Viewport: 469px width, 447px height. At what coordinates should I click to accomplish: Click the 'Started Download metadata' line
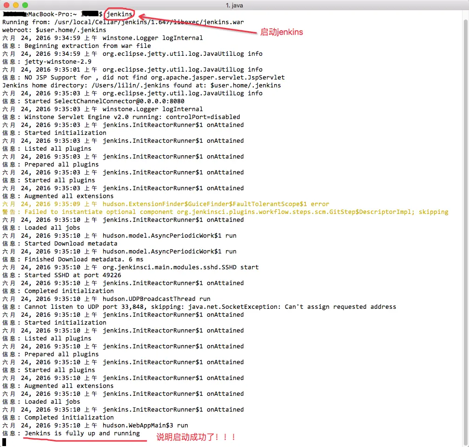click(60, 243)
